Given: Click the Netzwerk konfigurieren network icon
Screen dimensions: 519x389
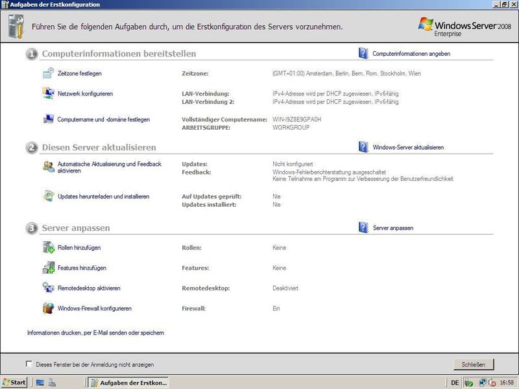Looking at the screenshot, I should (x=49, y=94).
